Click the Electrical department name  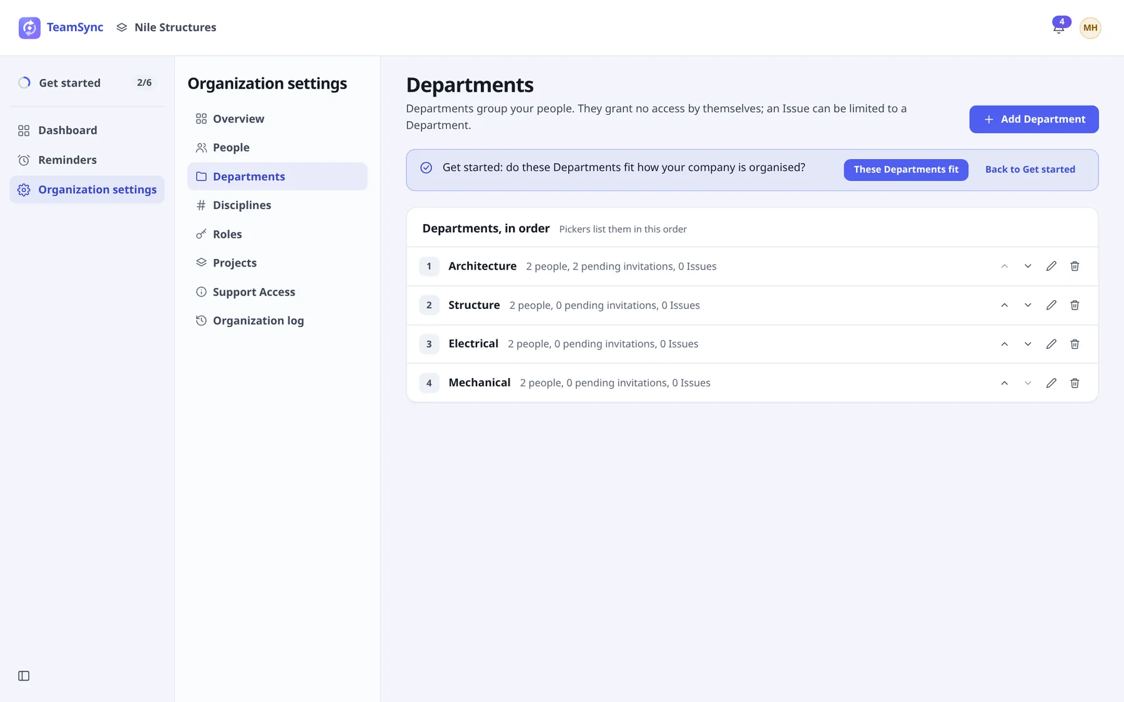coord(473,344)
